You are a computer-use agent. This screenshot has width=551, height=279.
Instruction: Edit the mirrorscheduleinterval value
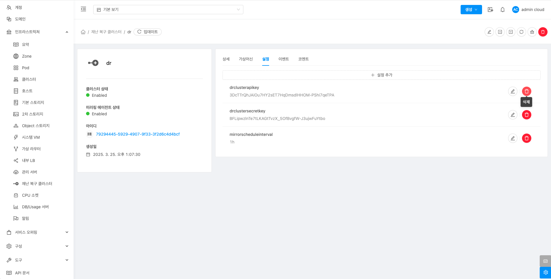(512, 138)
